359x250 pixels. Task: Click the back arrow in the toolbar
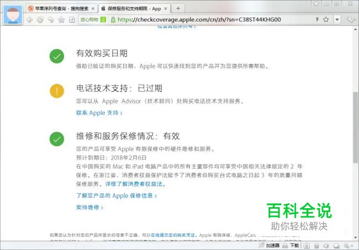pyautogui.click(x=29, y=20)
